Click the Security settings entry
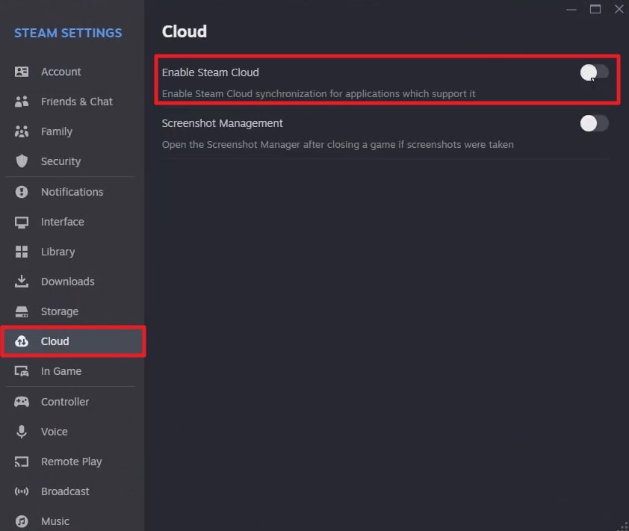 (60, 161)
